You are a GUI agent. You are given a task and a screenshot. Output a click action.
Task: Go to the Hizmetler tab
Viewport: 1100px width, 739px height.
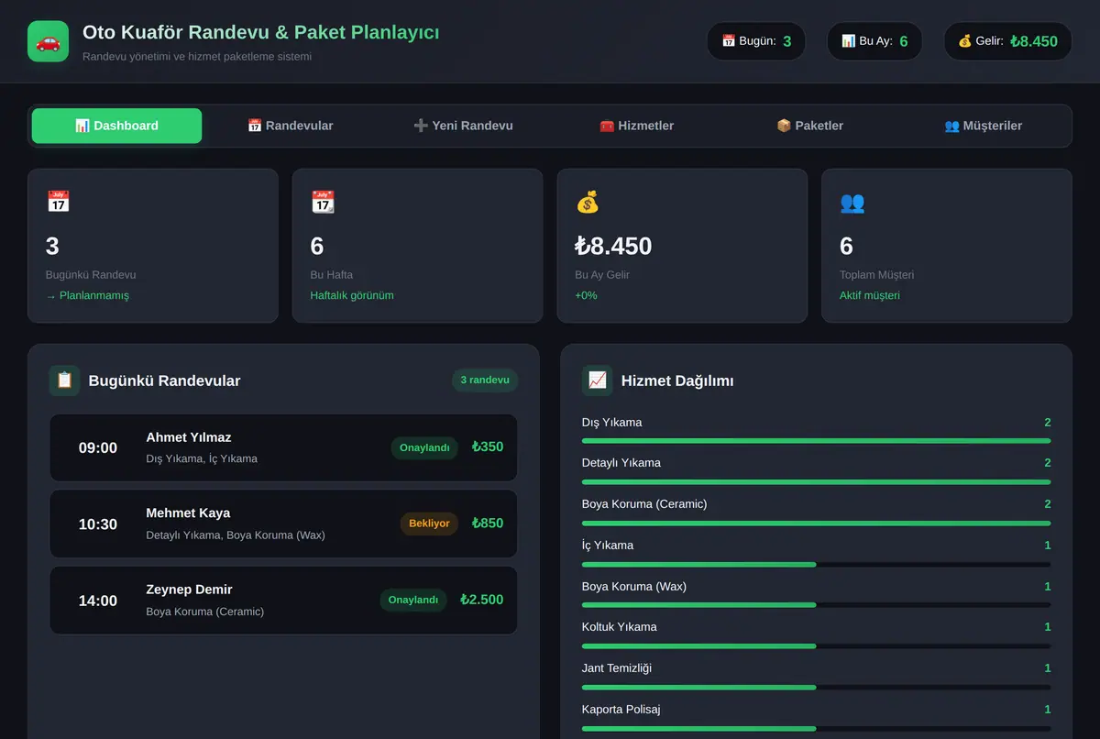[636, 126]
